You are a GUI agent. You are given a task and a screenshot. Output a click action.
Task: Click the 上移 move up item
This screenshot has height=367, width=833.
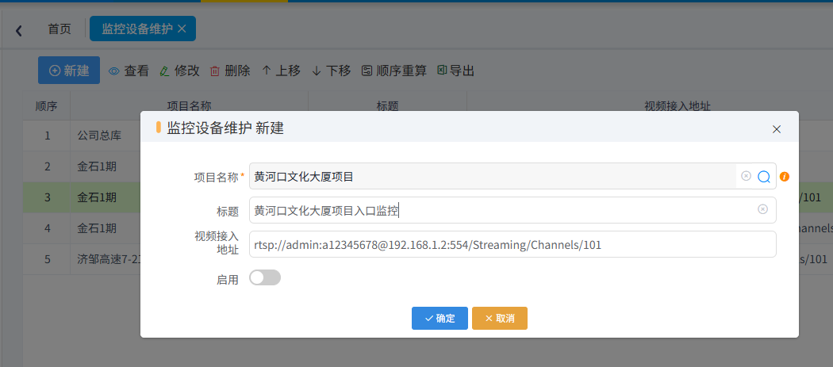[x=281, y=71]
